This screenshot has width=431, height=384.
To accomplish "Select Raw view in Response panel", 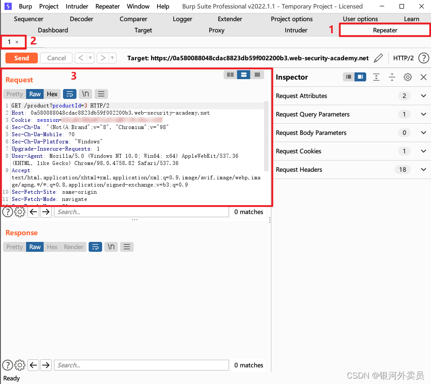I will click(35, 247).
